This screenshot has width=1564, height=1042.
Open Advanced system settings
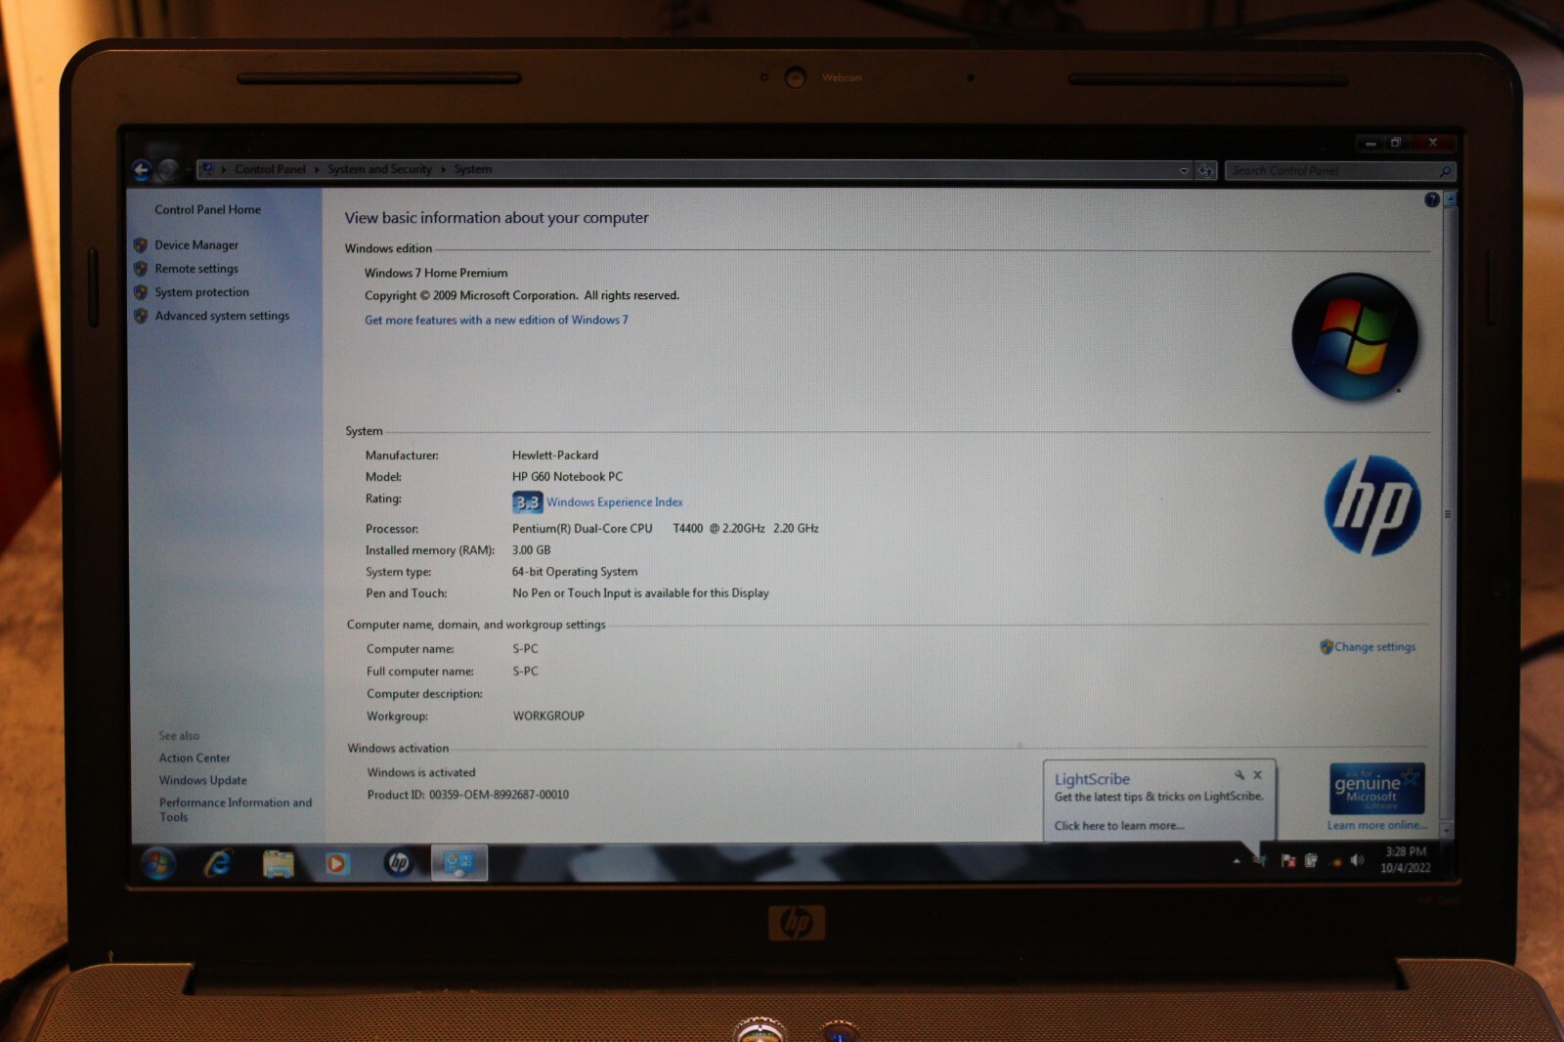[x=222, y=316]
